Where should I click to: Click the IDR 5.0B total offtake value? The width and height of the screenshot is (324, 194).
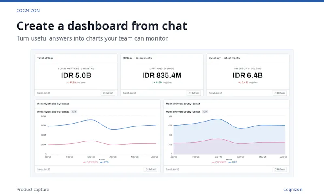point(76,75)
